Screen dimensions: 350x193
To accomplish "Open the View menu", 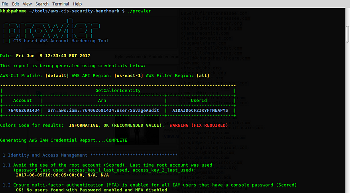I will click(27, 4).
